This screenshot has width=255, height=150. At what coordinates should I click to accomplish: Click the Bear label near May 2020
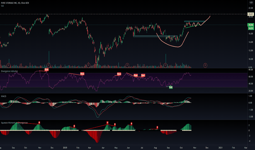coord(119,74)
